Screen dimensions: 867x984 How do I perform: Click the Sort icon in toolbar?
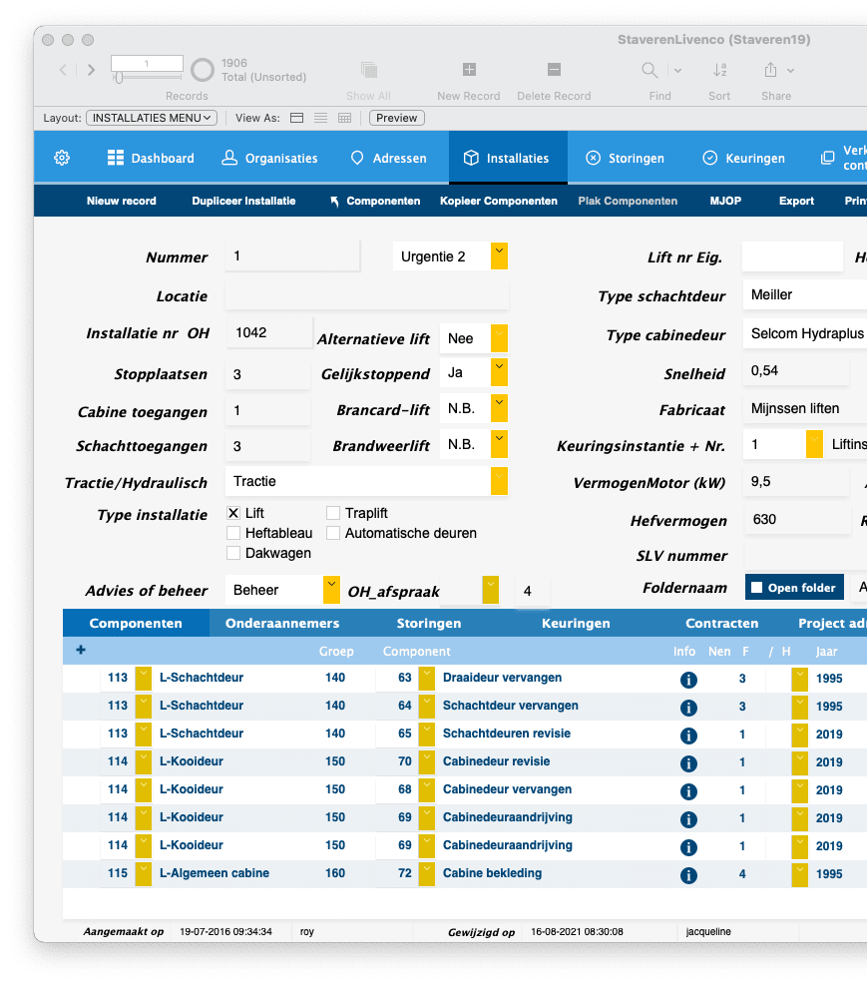click(719, 70)
